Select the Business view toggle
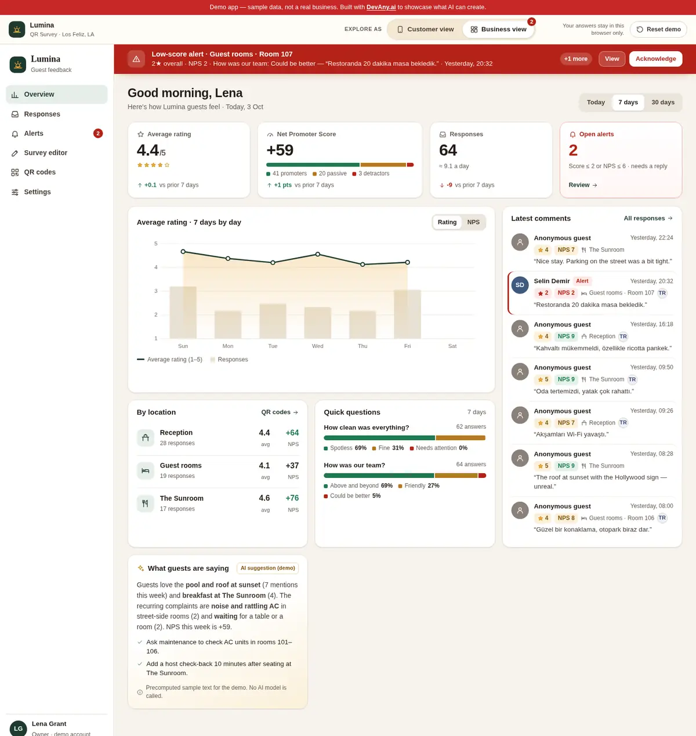The width and height of the screenshot is (696, 736). (x=498, y=30)
